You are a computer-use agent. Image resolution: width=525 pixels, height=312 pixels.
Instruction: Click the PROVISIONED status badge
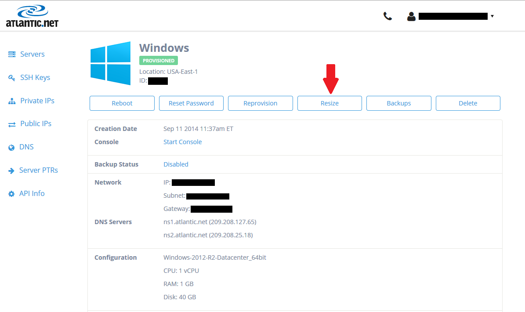[158, 61]
